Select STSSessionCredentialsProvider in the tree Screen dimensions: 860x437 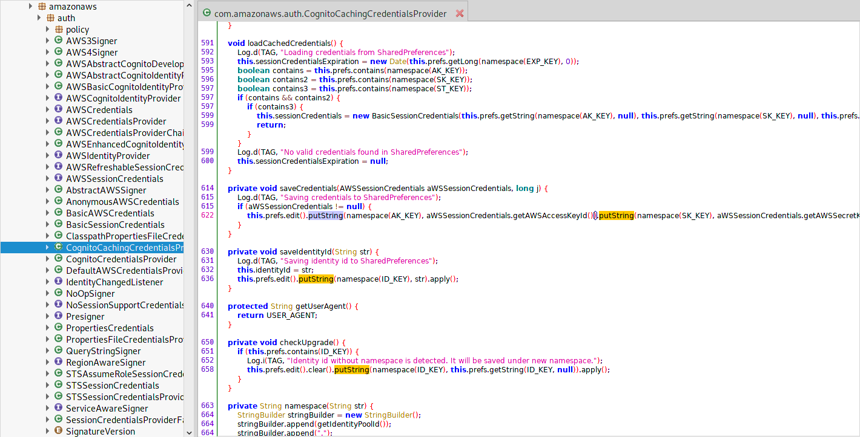(125, 397)
